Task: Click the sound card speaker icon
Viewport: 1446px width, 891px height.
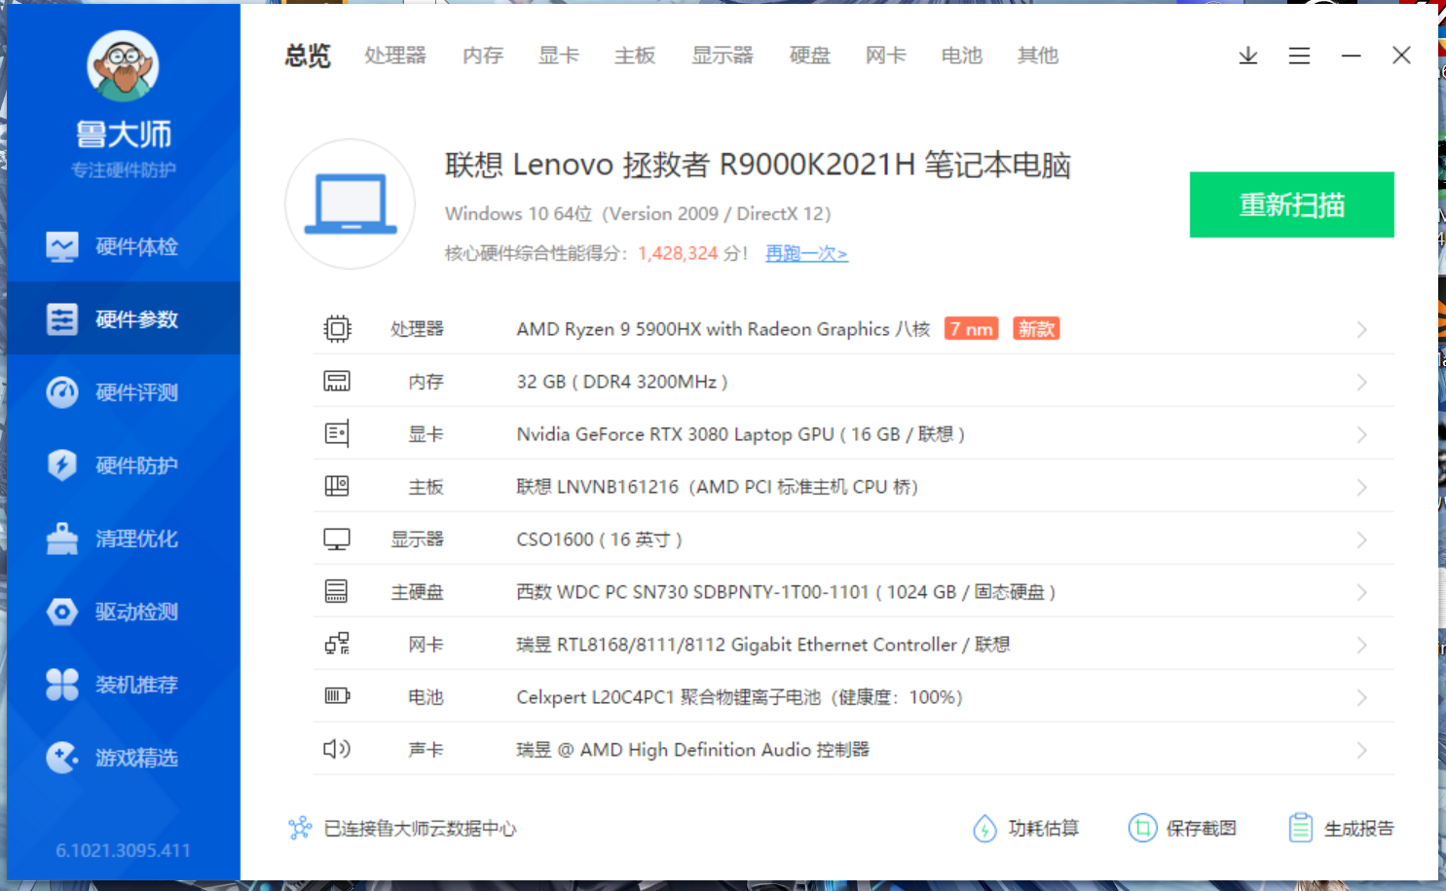Action: tap(337, 749)
